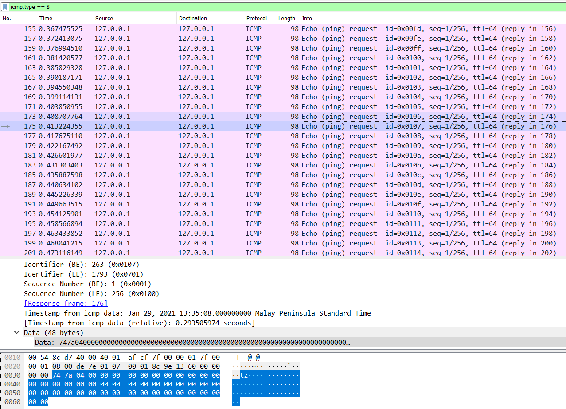566x409 pixels.
Task: Select the relative timestamp 0.293505974 seconds line
Action: (140, 323)
